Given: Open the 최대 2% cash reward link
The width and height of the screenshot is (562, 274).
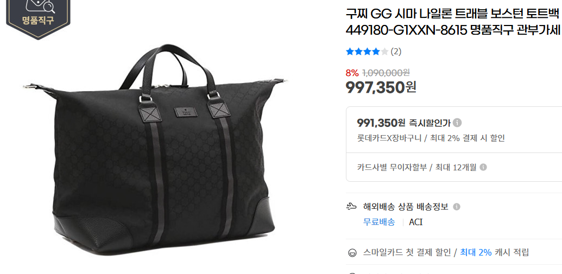Looking at the screenshot, I should coord(476,252).
